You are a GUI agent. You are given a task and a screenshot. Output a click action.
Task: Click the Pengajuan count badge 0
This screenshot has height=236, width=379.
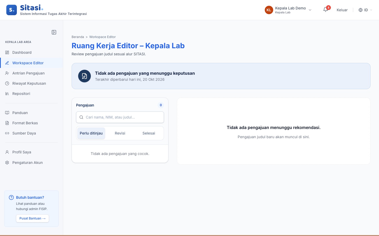click(161, 105)
